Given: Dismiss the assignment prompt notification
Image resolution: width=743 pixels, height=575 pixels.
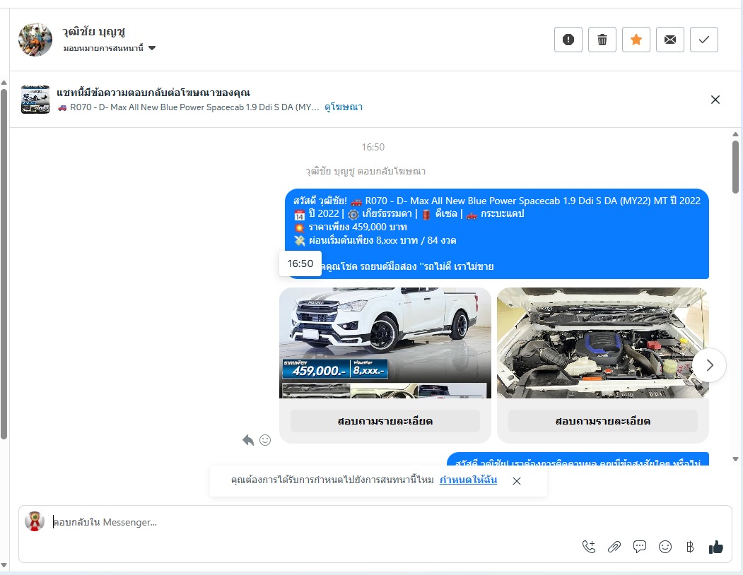Looking at the screenshot, I should 517,481.
